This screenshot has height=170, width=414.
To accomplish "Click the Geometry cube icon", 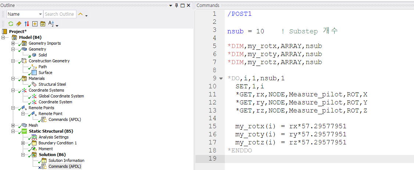I will click(x=24, y=49).
